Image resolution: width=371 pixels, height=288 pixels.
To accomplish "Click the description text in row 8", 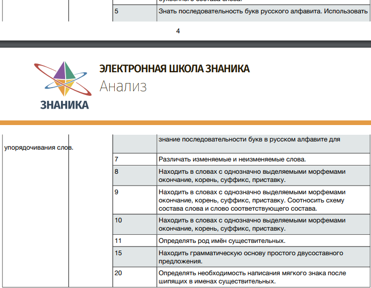I will (252, 176).
